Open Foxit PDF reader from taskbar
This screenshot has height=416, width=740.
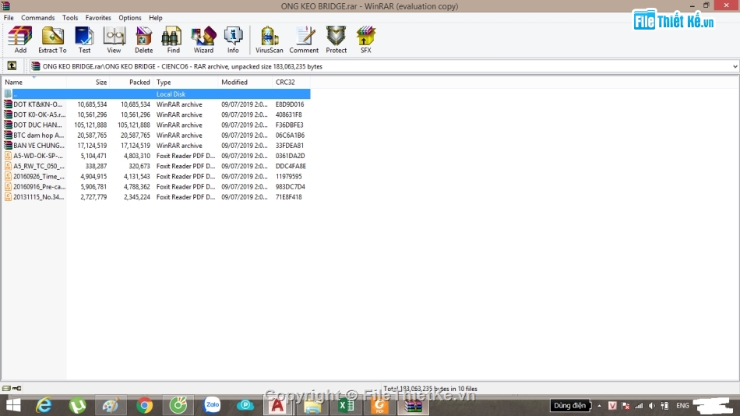click(x=379, y=406)
